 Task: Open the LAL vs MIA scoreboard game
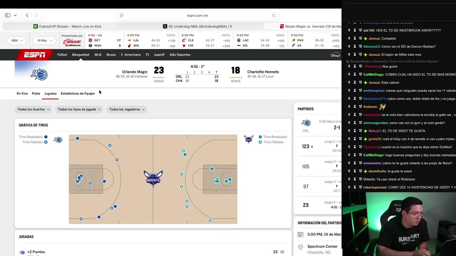[x=152, y=41]
